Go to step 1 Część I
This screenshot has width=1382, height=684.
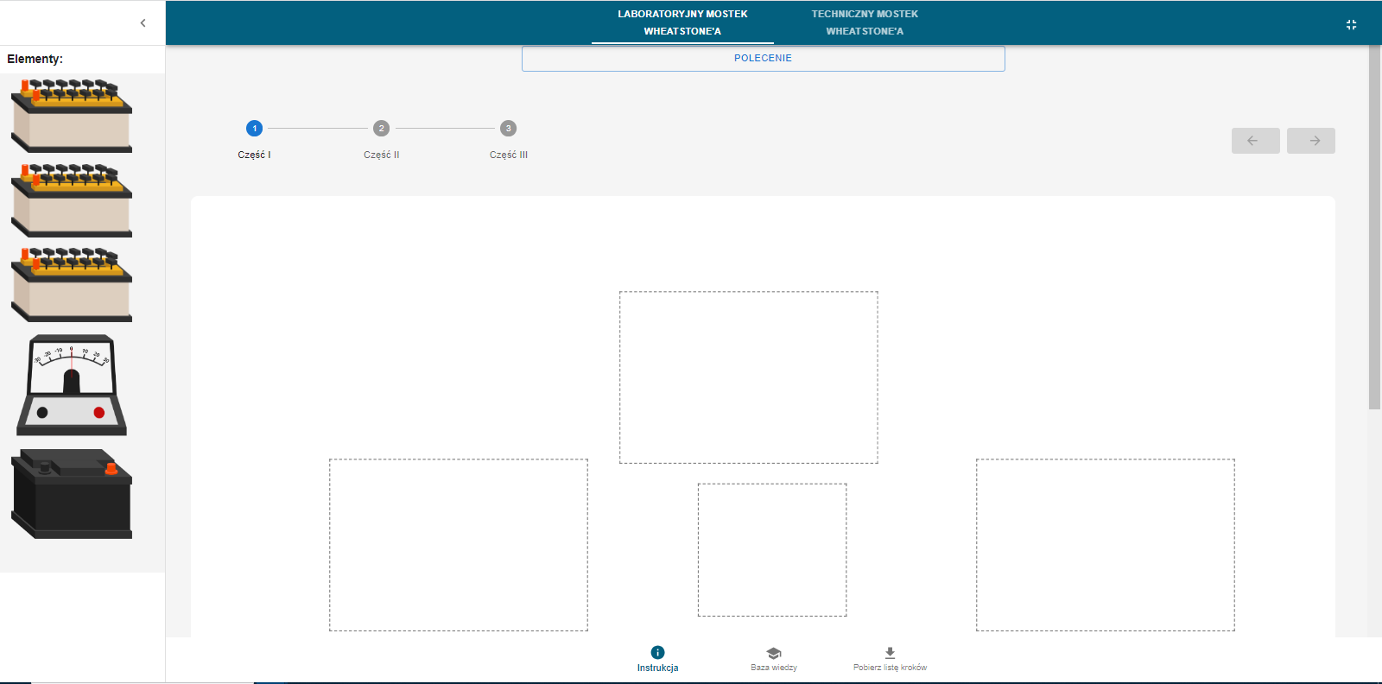pyautogui.click(x=254, y=129)
